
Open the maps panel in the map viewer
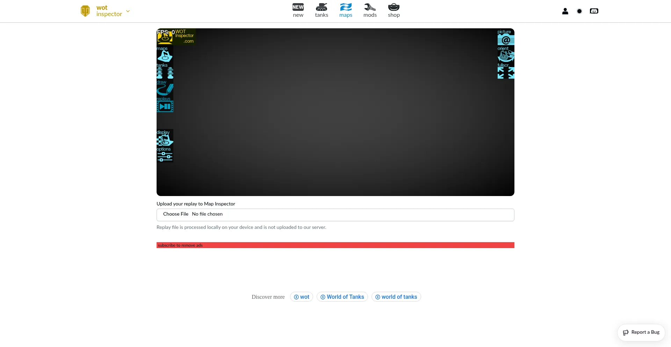click(x=165, y=56)
